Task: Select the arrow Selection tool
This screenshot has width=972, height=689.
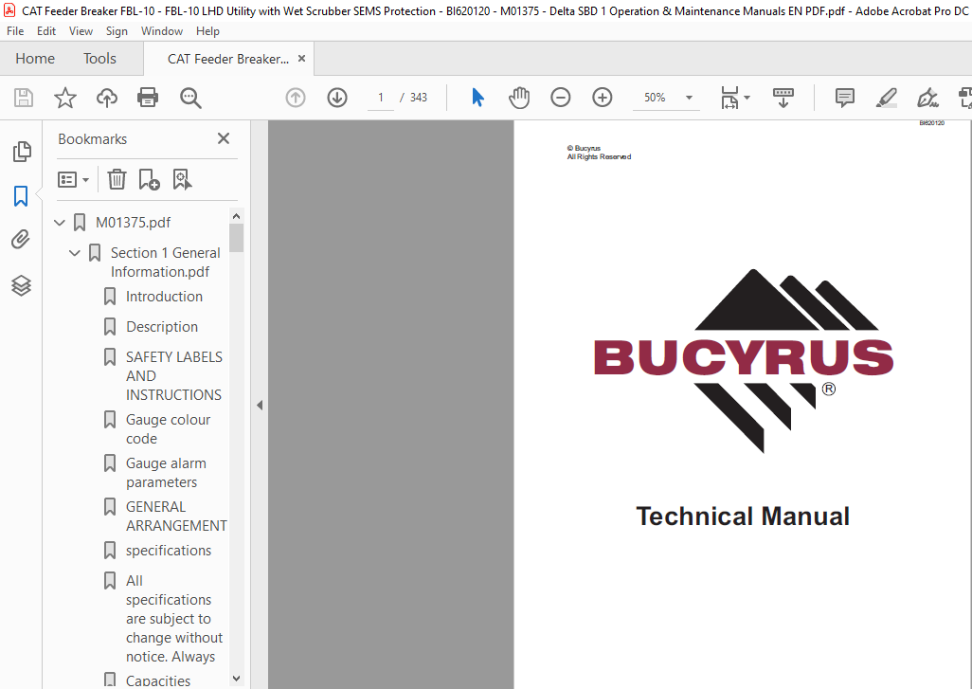Action: click(477, 98)
